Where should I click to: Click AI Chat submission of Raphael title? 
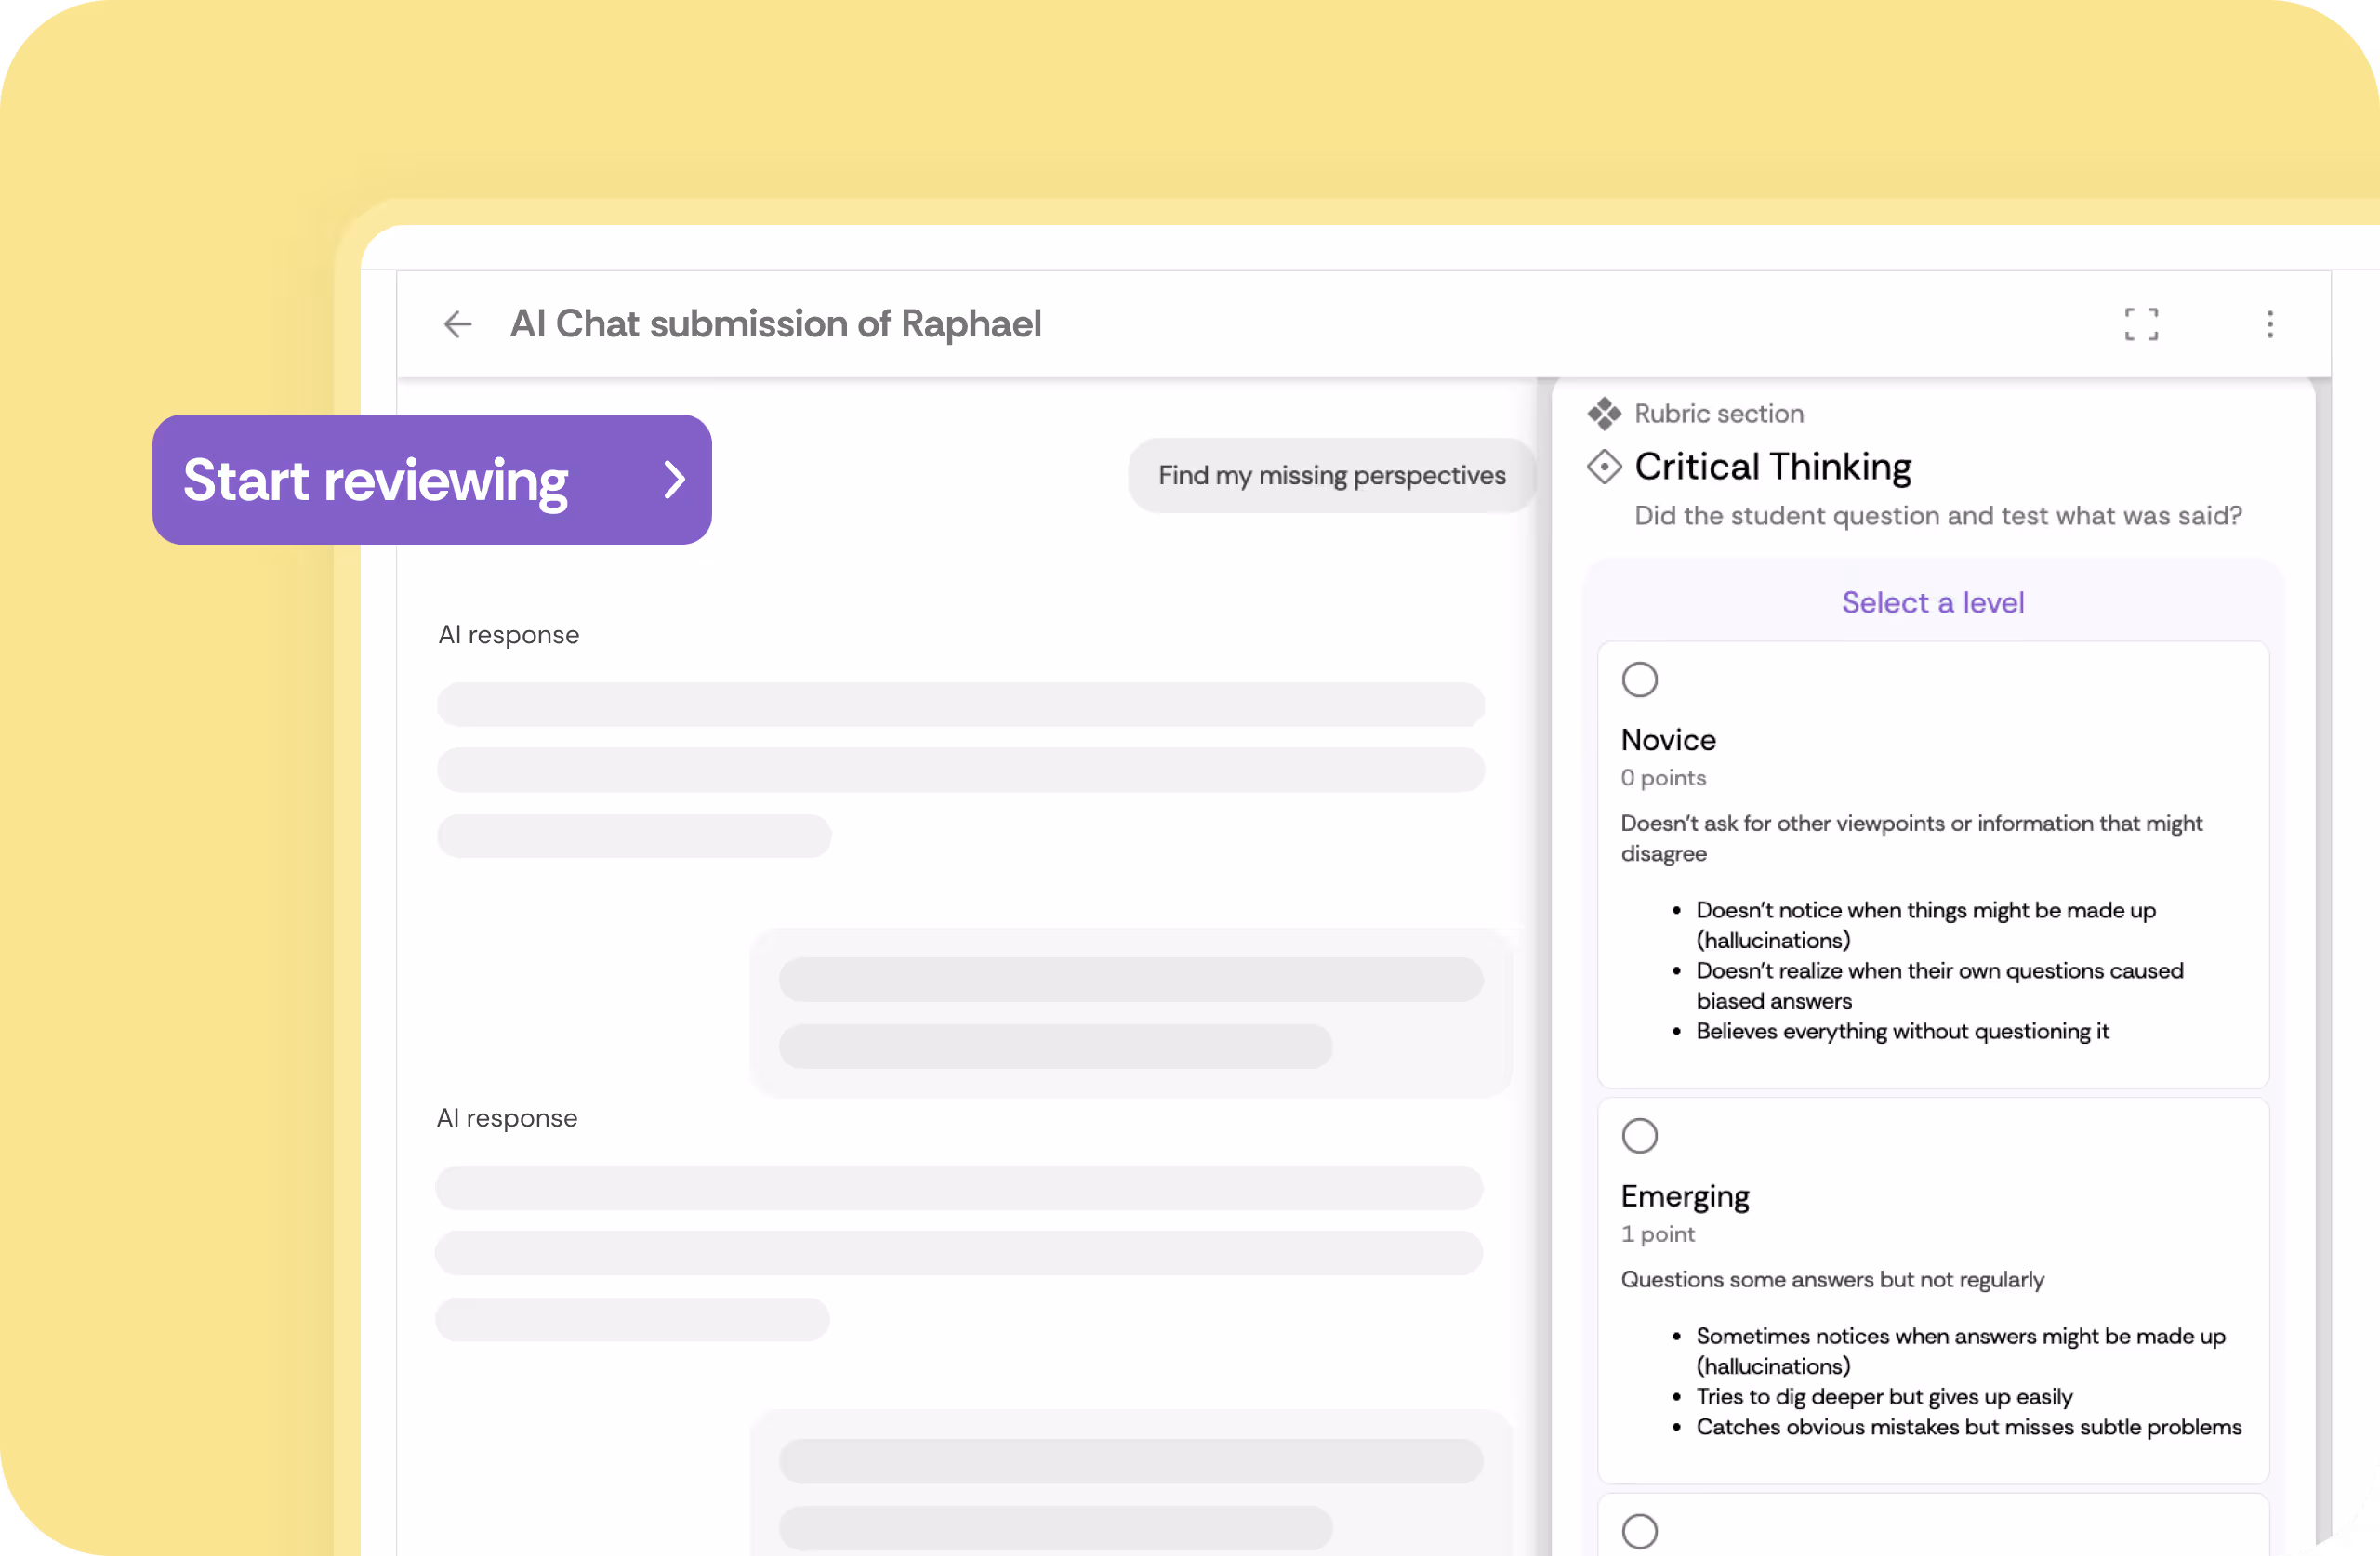click(x=775, y=324)
